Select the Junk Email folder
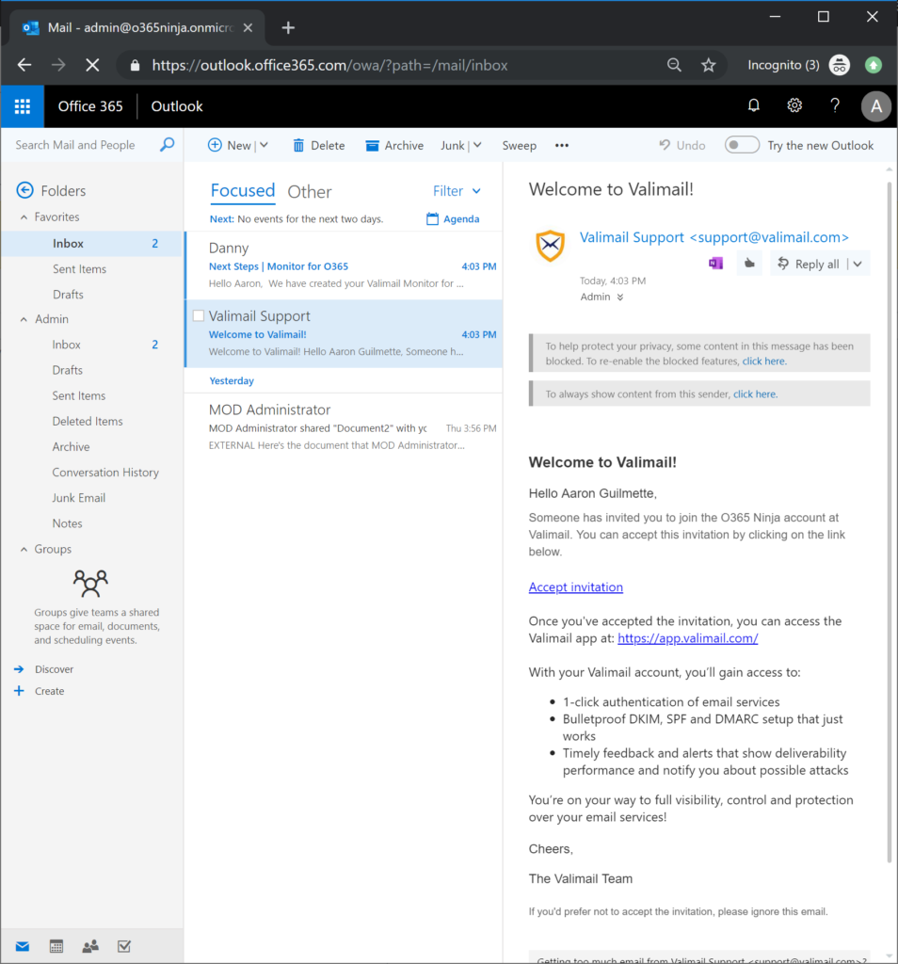Screen dimensions: 898x964 (x=79, y=498)
